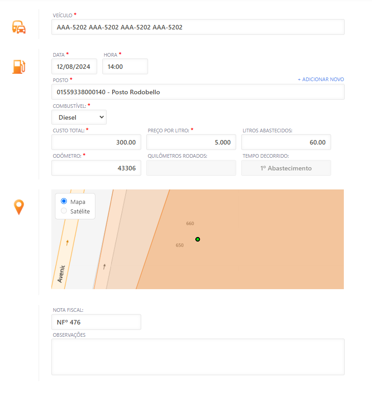Click the Nota Fiscal input field

tap(96, 322)
